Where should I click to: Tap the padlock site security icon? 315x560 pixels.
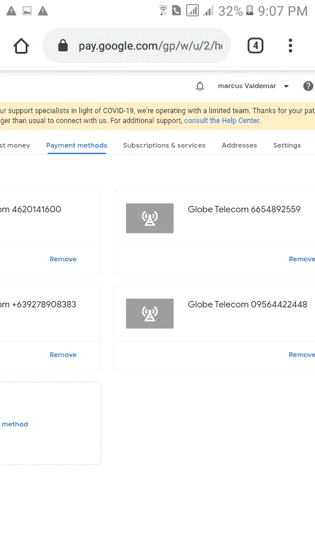pyautogui.click(x=63, y=45)
